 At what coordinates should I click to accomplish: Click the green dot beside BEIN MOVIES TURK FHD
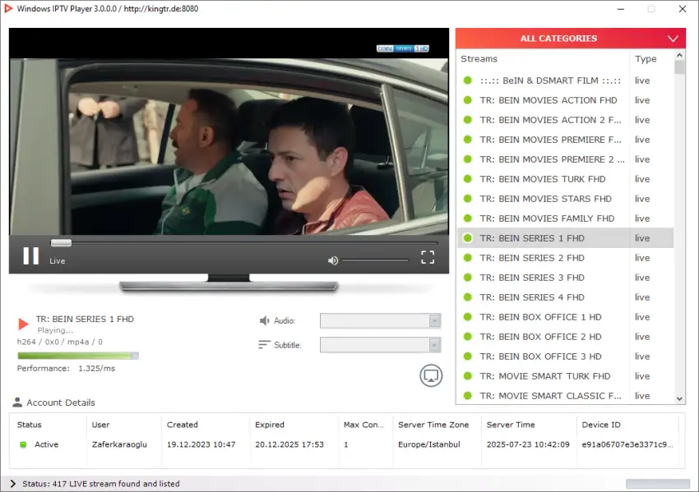pos(468,179)
